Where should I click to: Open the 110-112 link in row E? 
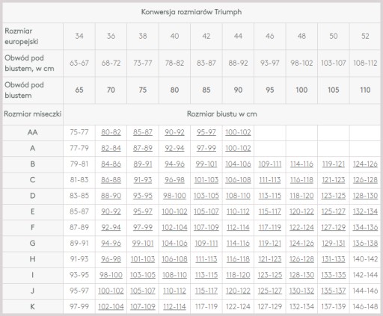point(238,211)
